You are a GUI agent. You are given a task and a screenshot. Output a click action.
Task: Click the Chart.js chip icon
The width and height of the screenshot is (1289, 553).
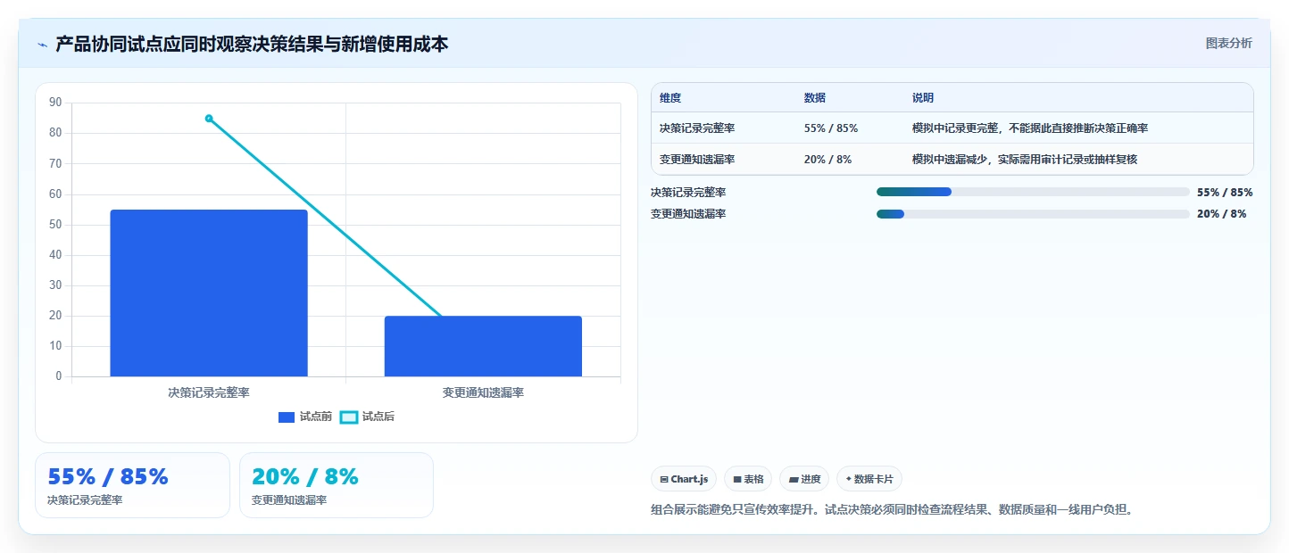(664, 479)
